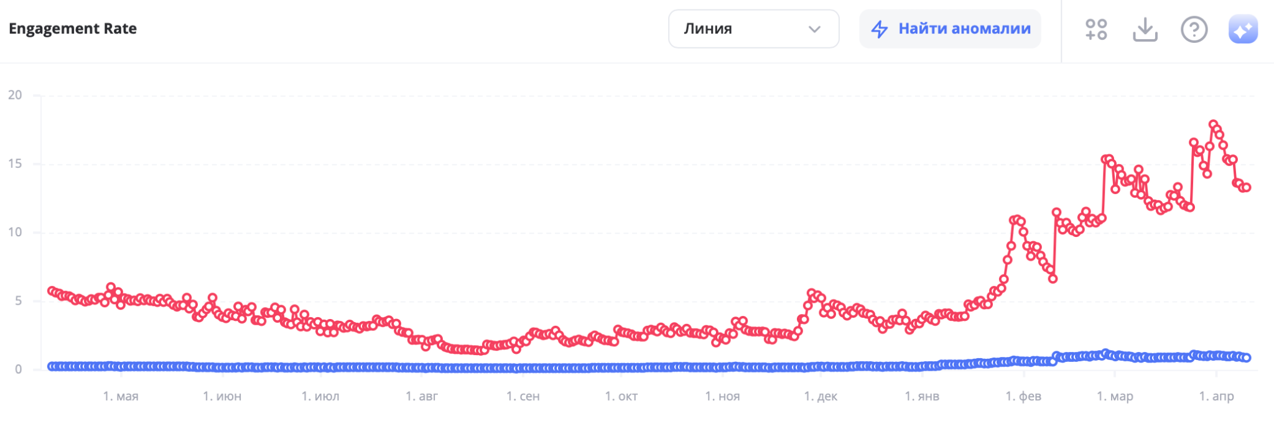Click the y-axis value label 10
Viewport: 1274px width, 421px height.
(x=15, y=232)
